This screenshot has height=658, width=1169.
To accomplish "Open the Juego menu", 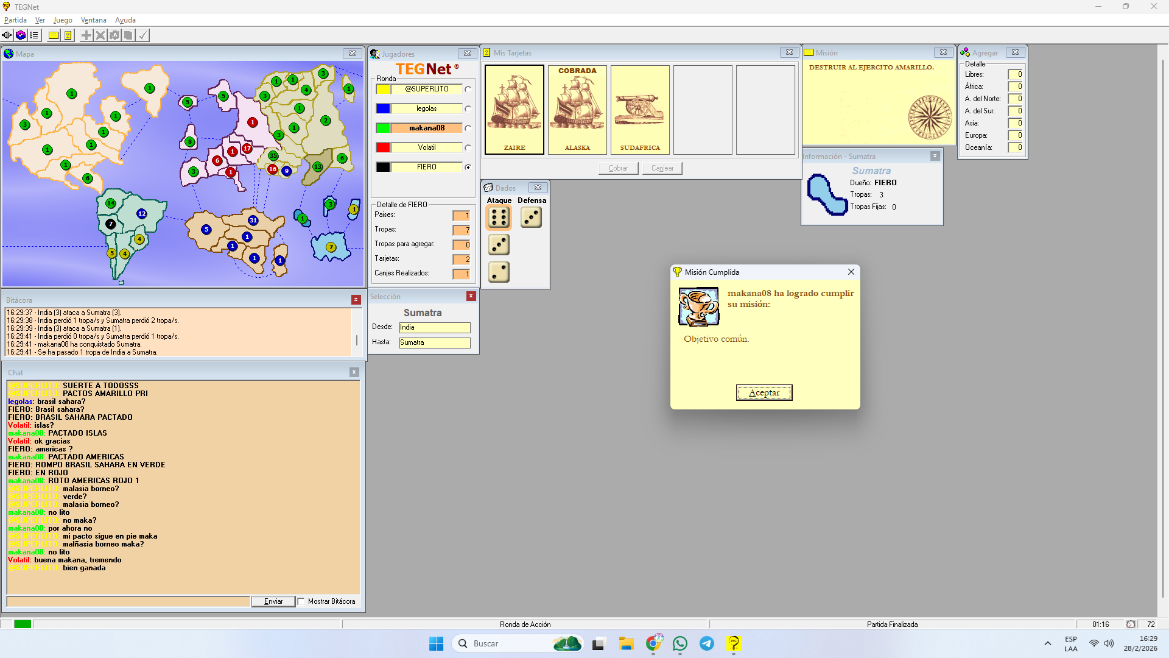I will [63, 20].
